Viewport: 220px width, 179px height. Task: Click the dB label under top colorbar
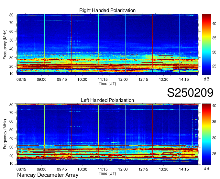tap(206, 79)
